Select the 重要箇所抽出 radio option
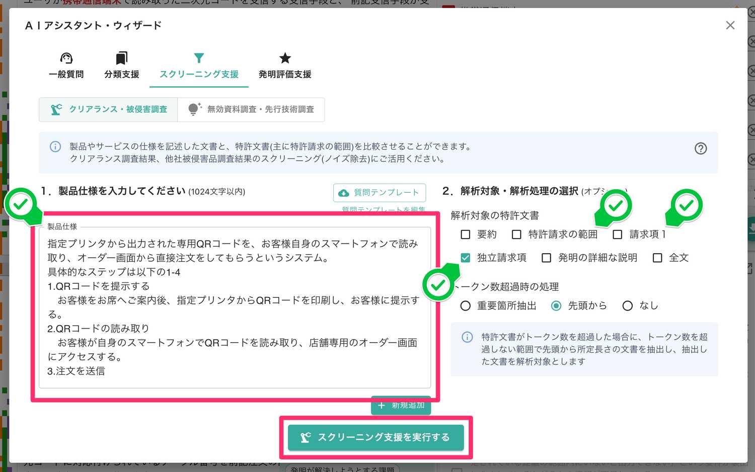755x472 pixels. click(466, 306)
